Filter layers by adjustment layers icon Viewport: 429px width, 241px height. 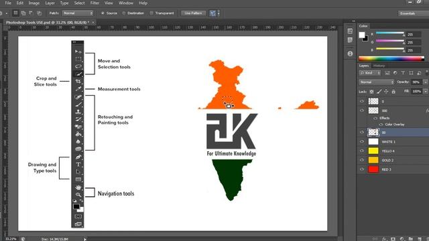(x=395, y=73)
